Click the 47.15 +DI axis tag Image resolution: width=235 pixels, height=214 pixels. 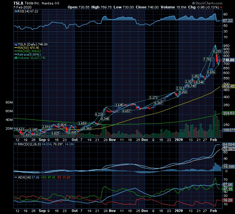tap(228, 189)
